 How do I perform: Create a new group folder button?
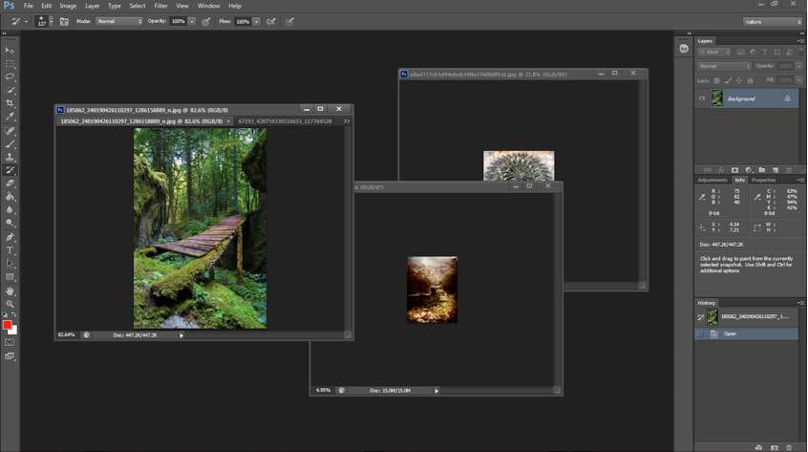coord(761,169)
